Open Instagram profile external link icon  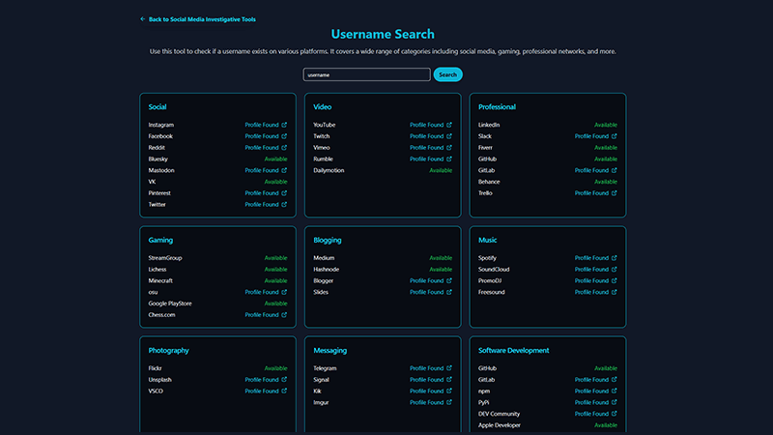click(x=284, y=125)
